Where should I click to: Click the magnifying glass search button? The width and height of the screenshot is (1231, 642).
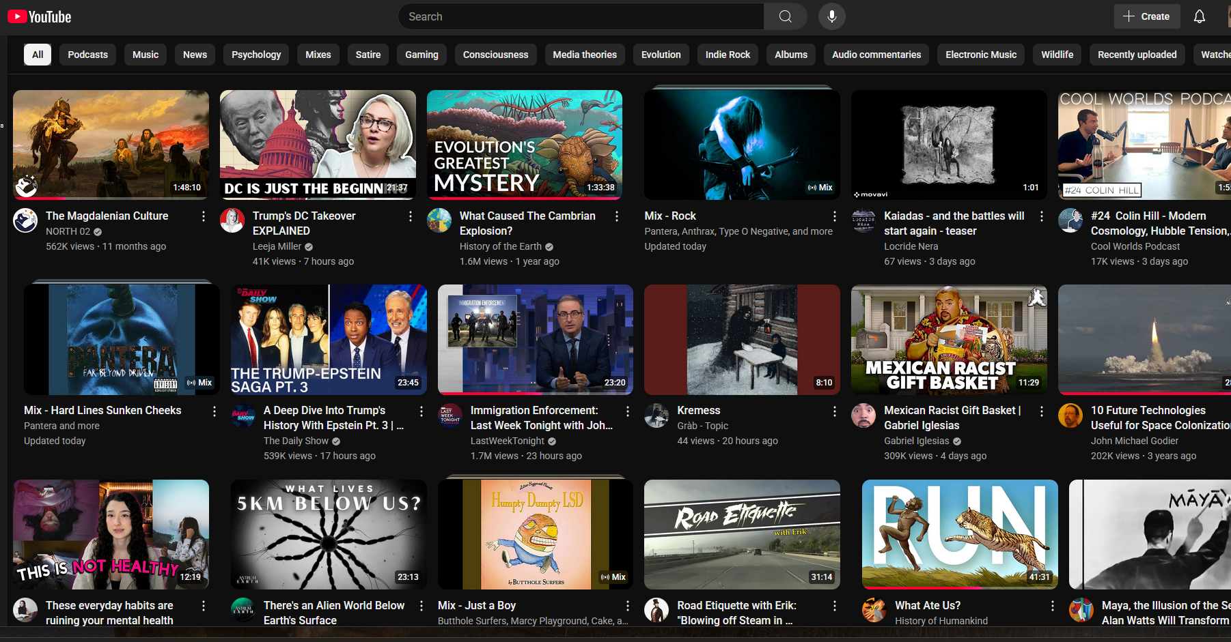coord(785,16)
